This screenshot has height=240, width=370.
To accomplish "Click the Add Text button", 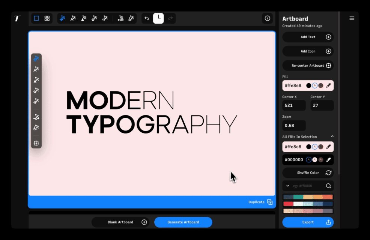I will coord(308,37).
